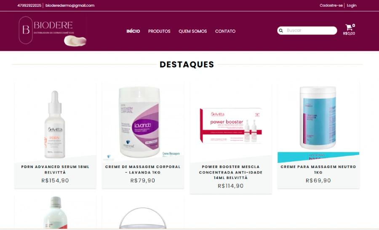
Task: Click the PDRN Advanced Serum 18ml Belvittà title
Action: pos(55,169)
